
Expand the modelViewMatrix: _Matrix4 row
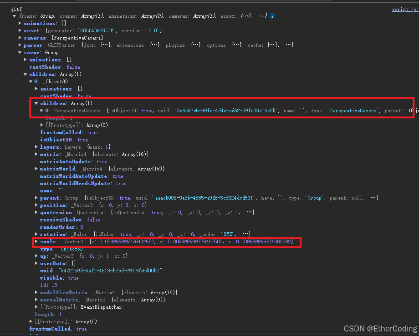point(36,292)
